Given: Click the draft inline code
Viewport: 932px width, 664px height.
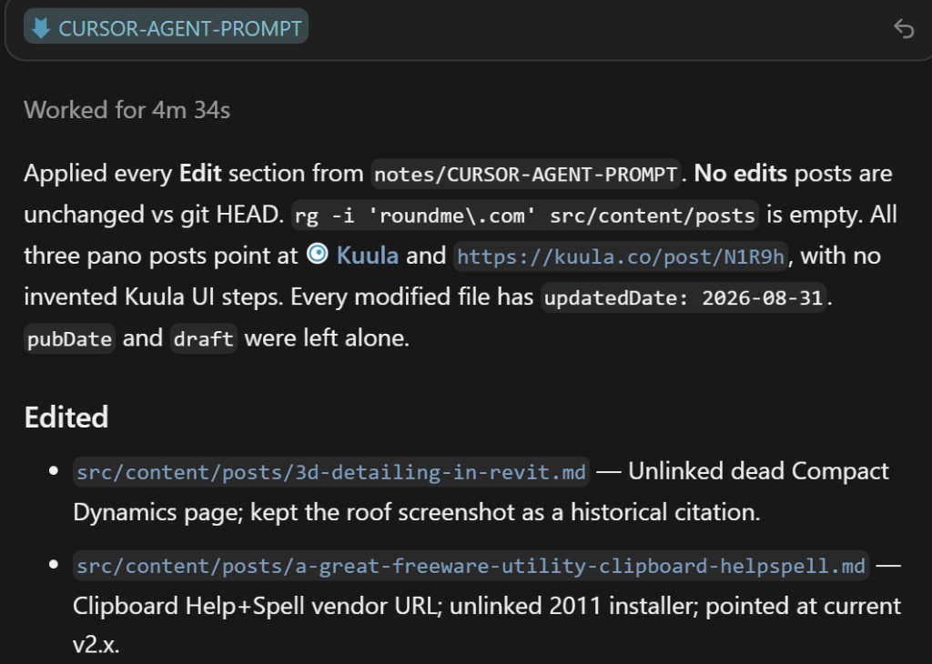Looking at the screenshot, I should click(203, 338).
